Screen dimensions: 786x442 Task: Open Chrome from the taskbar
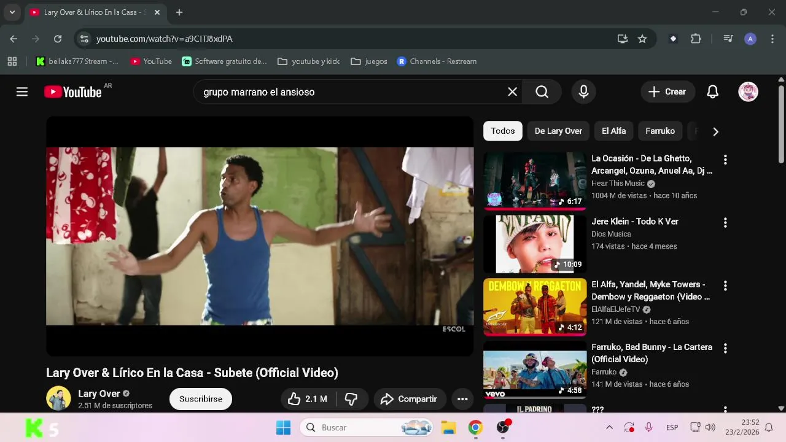(x=475, y=427)
